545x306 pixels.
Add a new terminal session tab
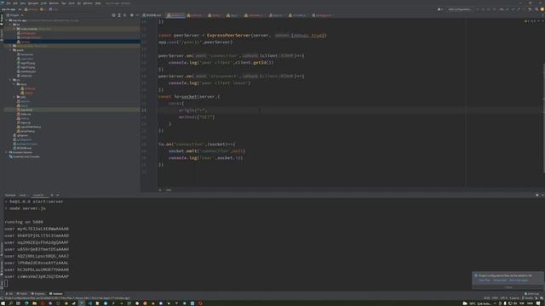coord(52,195)
